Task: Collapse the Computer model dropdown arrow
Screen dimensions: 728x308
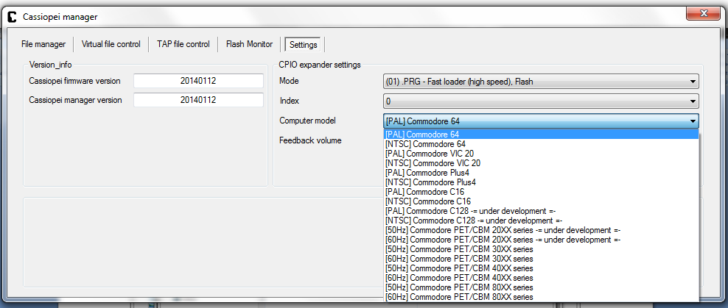Action: 693,121
